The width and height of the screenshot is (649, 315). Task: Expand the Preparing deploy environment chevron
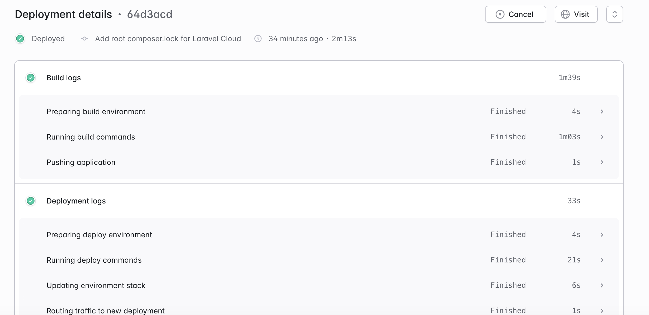click(x=602, y=235)
